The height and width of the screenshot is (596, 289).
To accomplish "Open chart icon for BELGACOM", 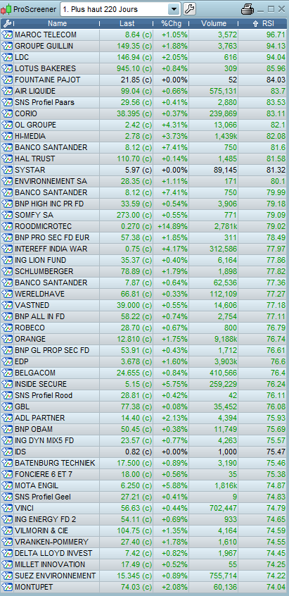I will [7, 373].
